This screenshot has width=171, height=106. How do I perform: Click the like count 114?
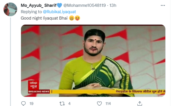pyautogui.click(x=108, y=103)
